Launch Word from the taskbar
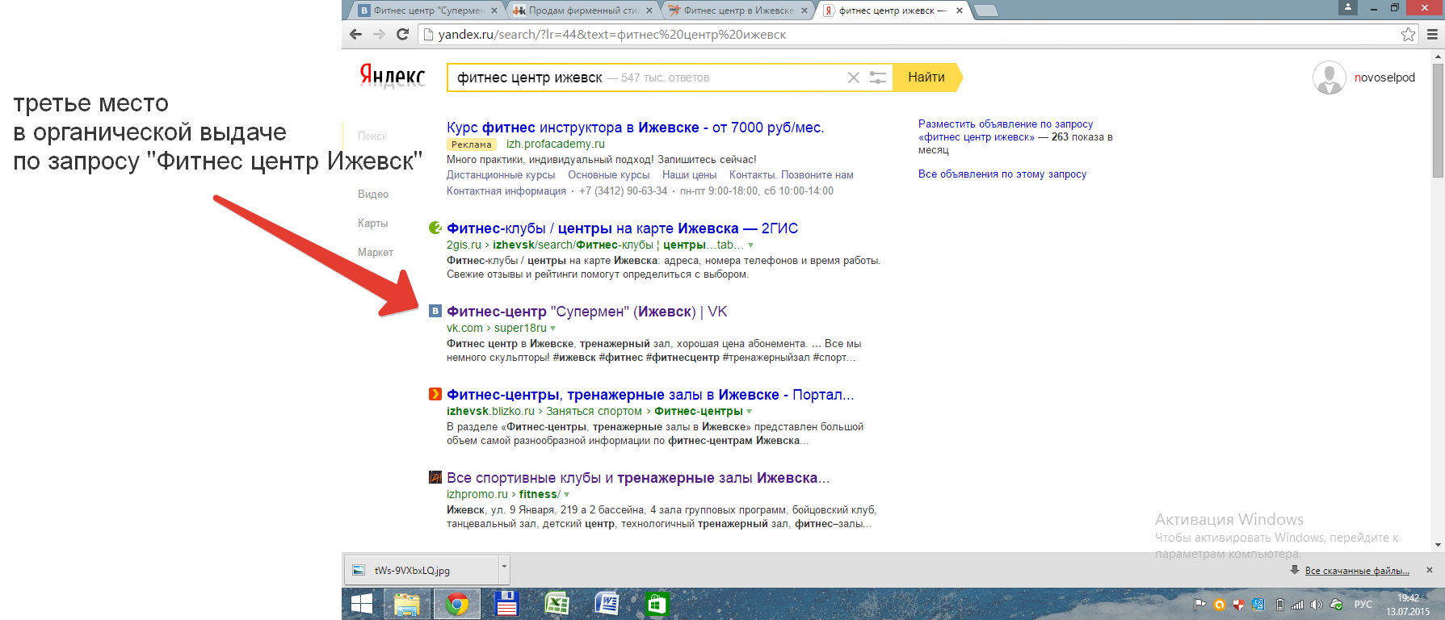This screenshot has height=620, width=1445. click(x=606, y=604)
